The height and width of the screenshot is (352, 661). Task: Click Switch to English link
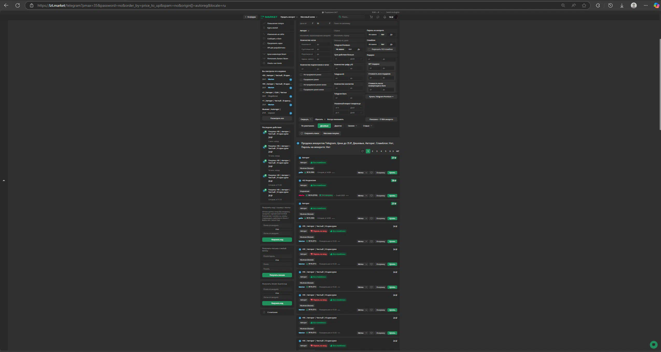(393, 12)
